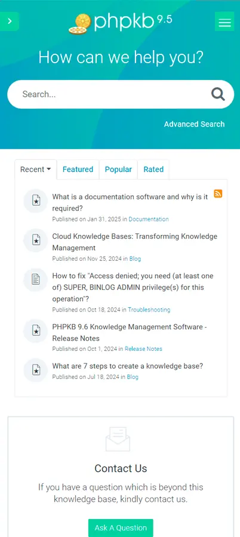Open the hamburger menu icon

(x=224, y=21)
